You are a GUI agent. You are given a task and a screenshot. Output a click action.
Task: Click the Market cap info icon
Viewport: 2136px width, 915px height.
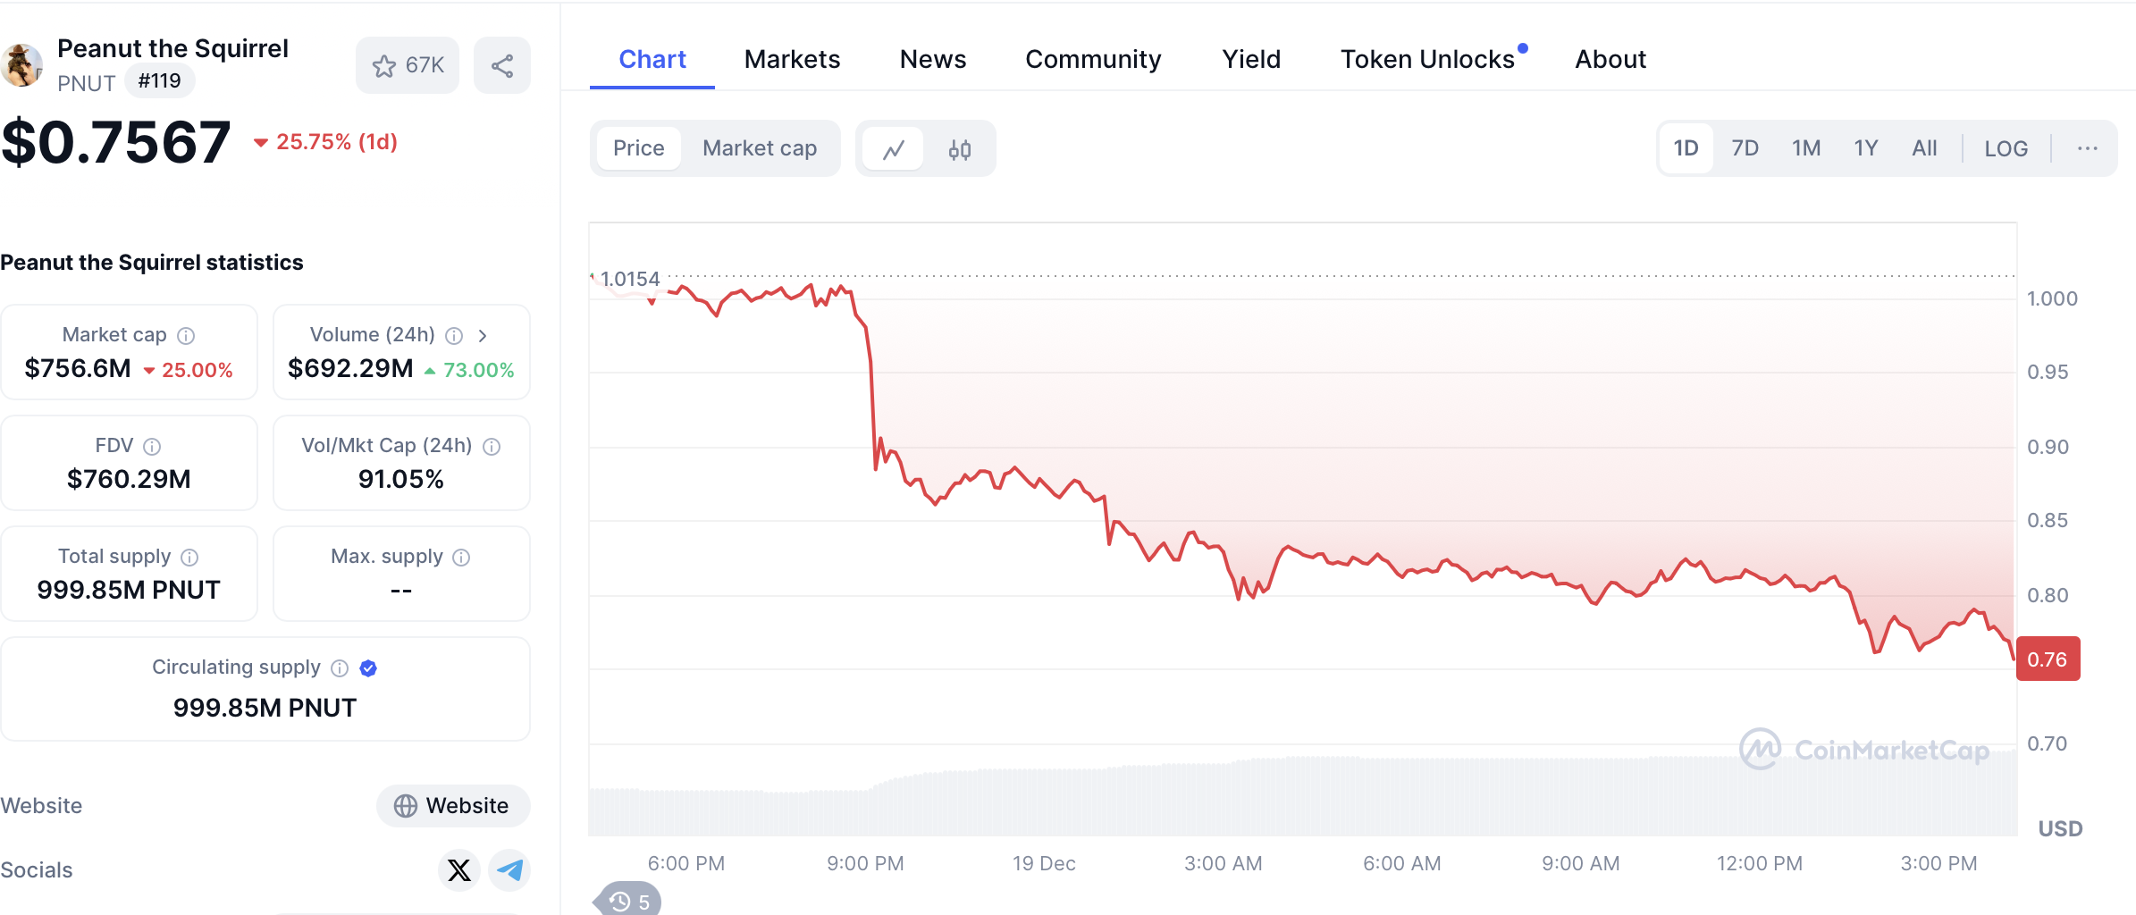(186, 336)
